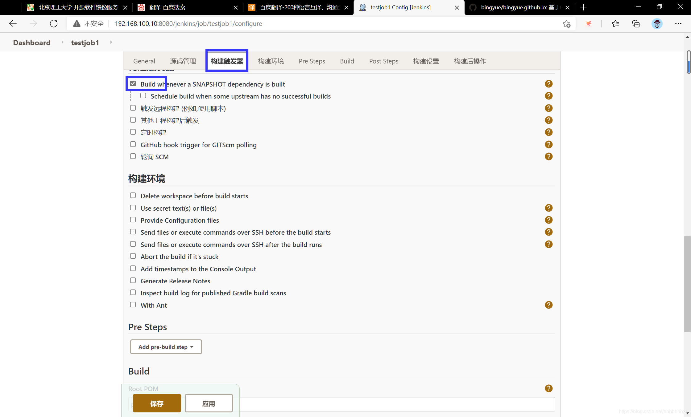
Task: Check Use secret text(s) or file(s)
Action: pos(133,208)
